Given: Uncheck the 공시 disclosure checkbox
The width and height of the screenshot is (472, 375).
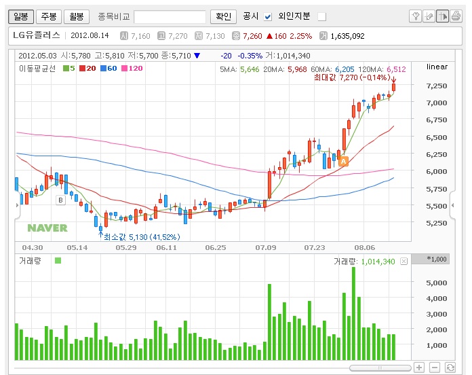Looking at the screenshot, I should (268, 17).
